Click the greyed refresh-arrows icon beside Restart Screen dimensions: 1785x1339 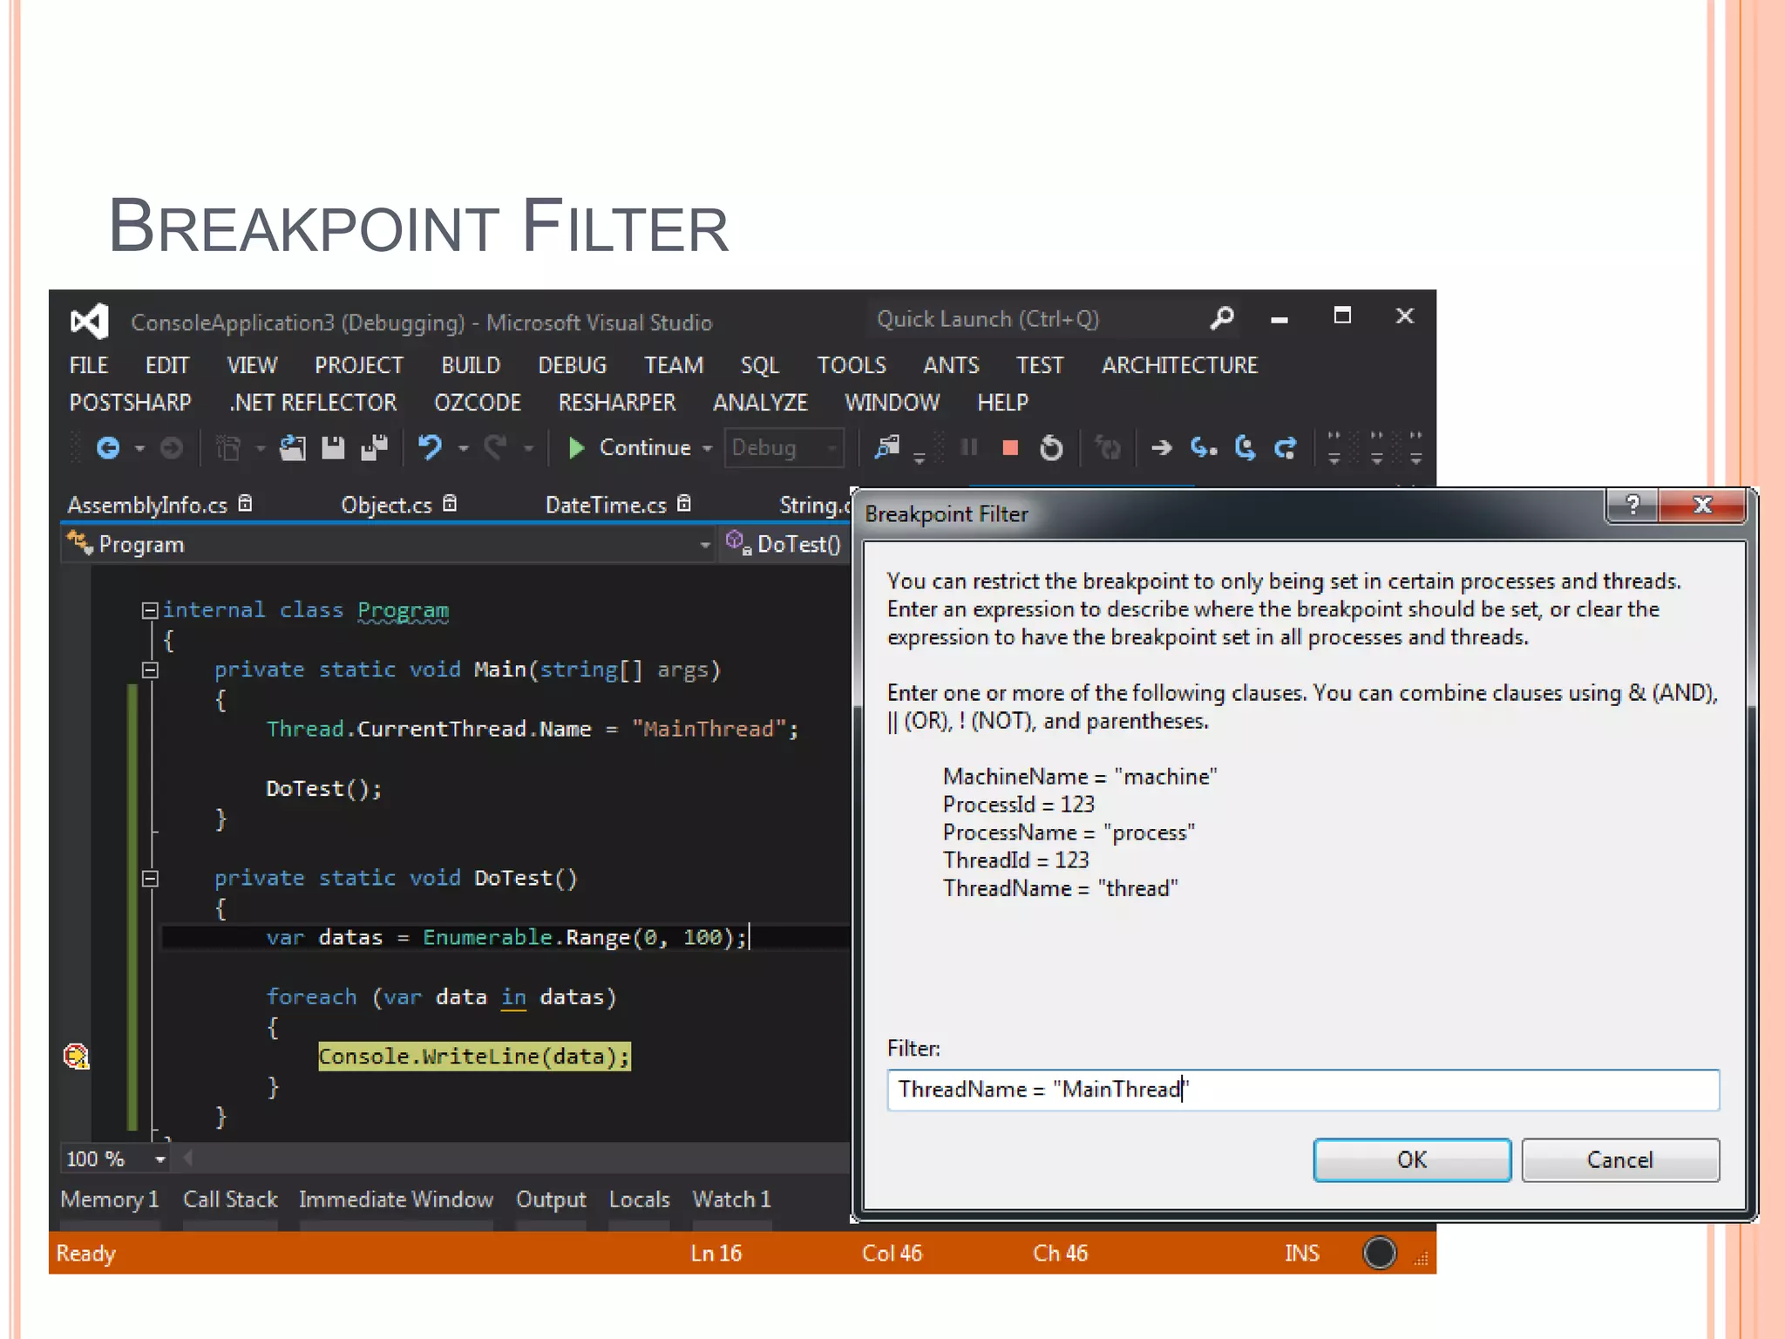coord(1109,448)
